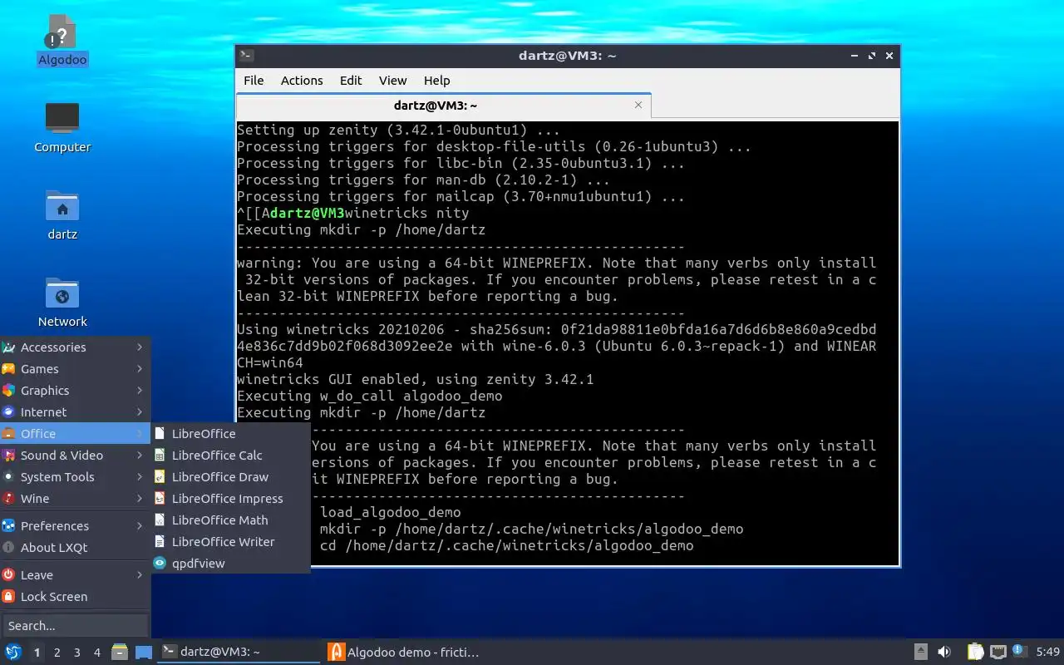Expand the Graphics menu category

(75, 391)
